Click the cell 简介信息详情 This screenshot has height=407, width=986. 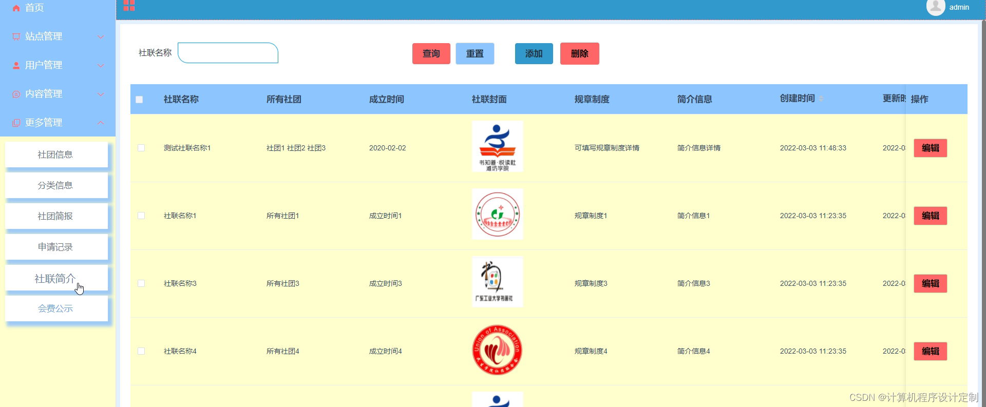pyautogui.click(x=699, y=148)
